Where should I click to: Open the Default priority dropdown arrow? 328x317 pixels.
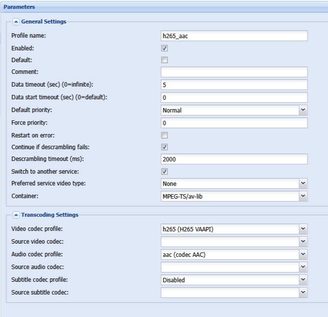tap(303, 110)
